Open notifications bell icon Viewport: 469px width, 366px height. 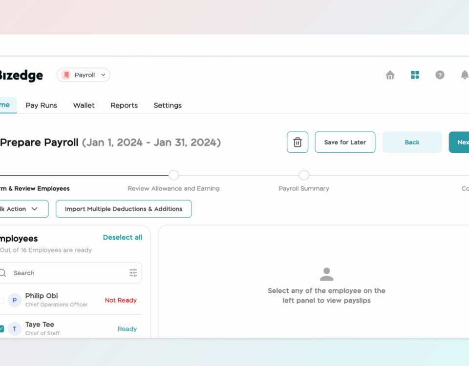tap(464, 75)
